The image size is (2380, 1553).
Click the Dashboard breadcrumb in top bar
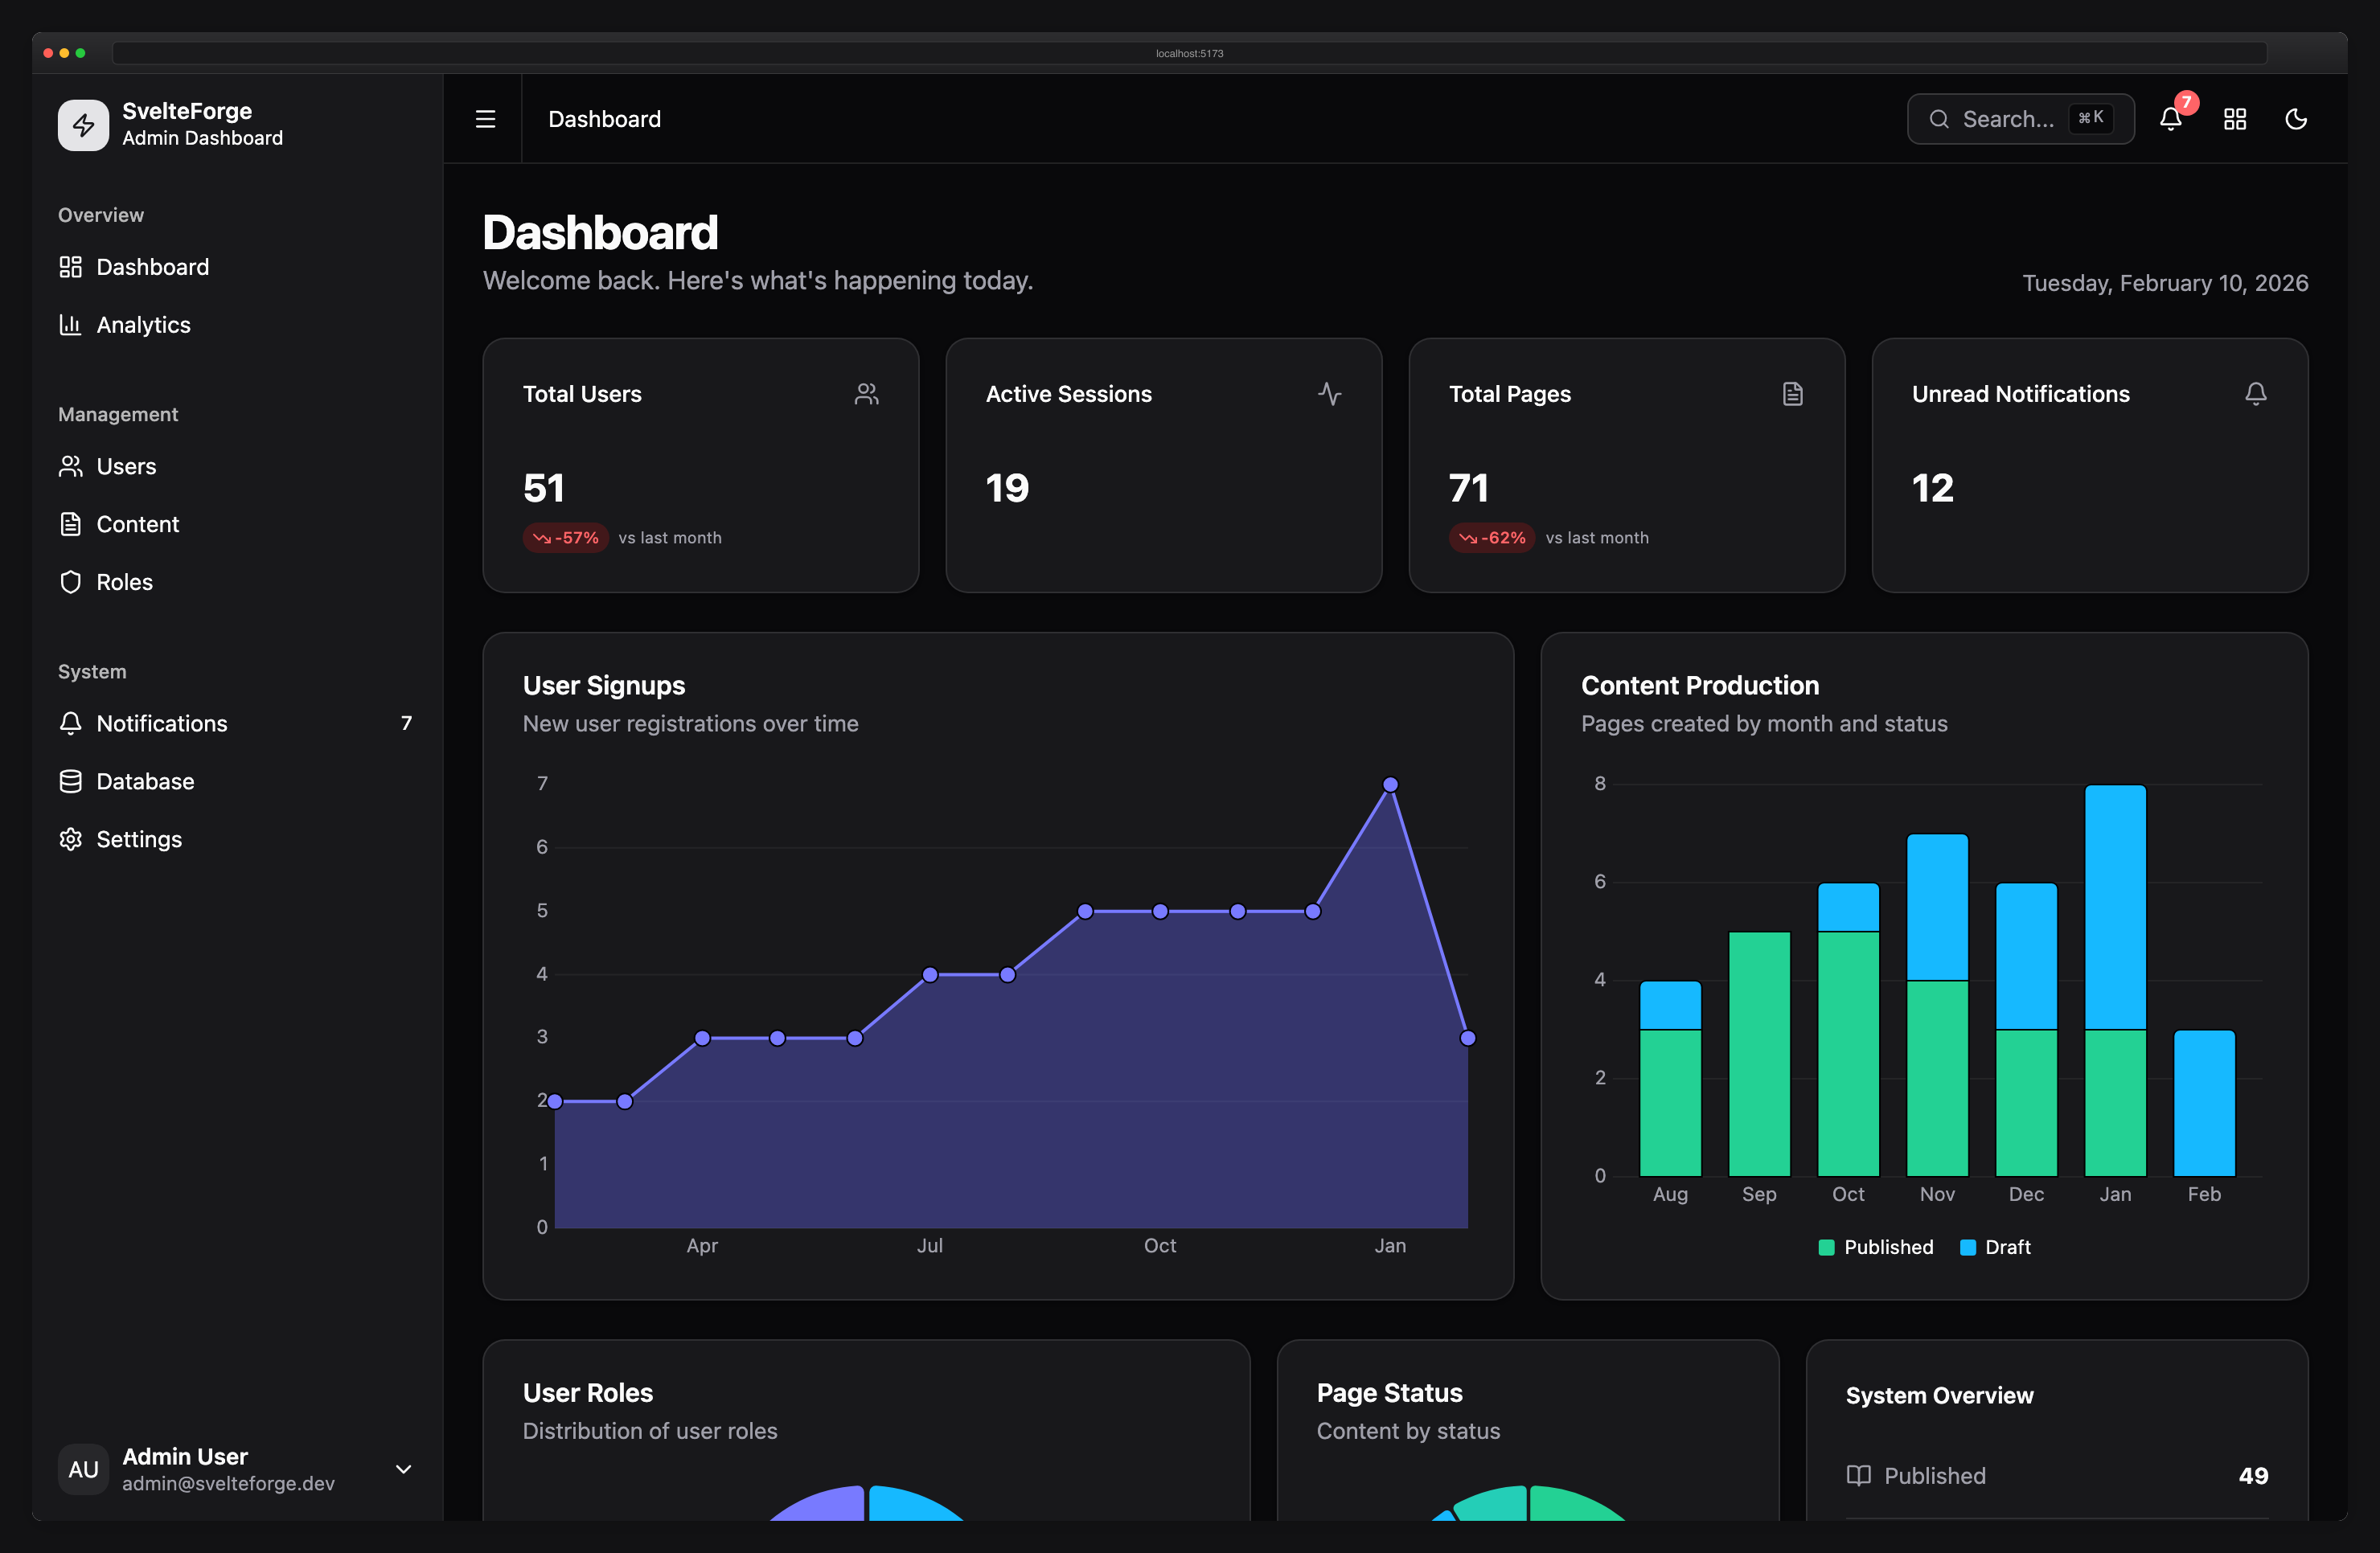click(604, 119)
